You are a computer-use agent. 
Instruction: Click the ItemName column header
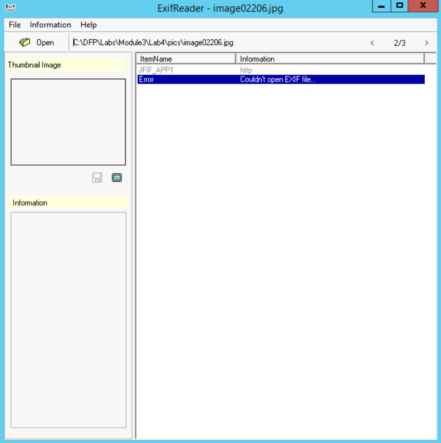coord(186,59)
